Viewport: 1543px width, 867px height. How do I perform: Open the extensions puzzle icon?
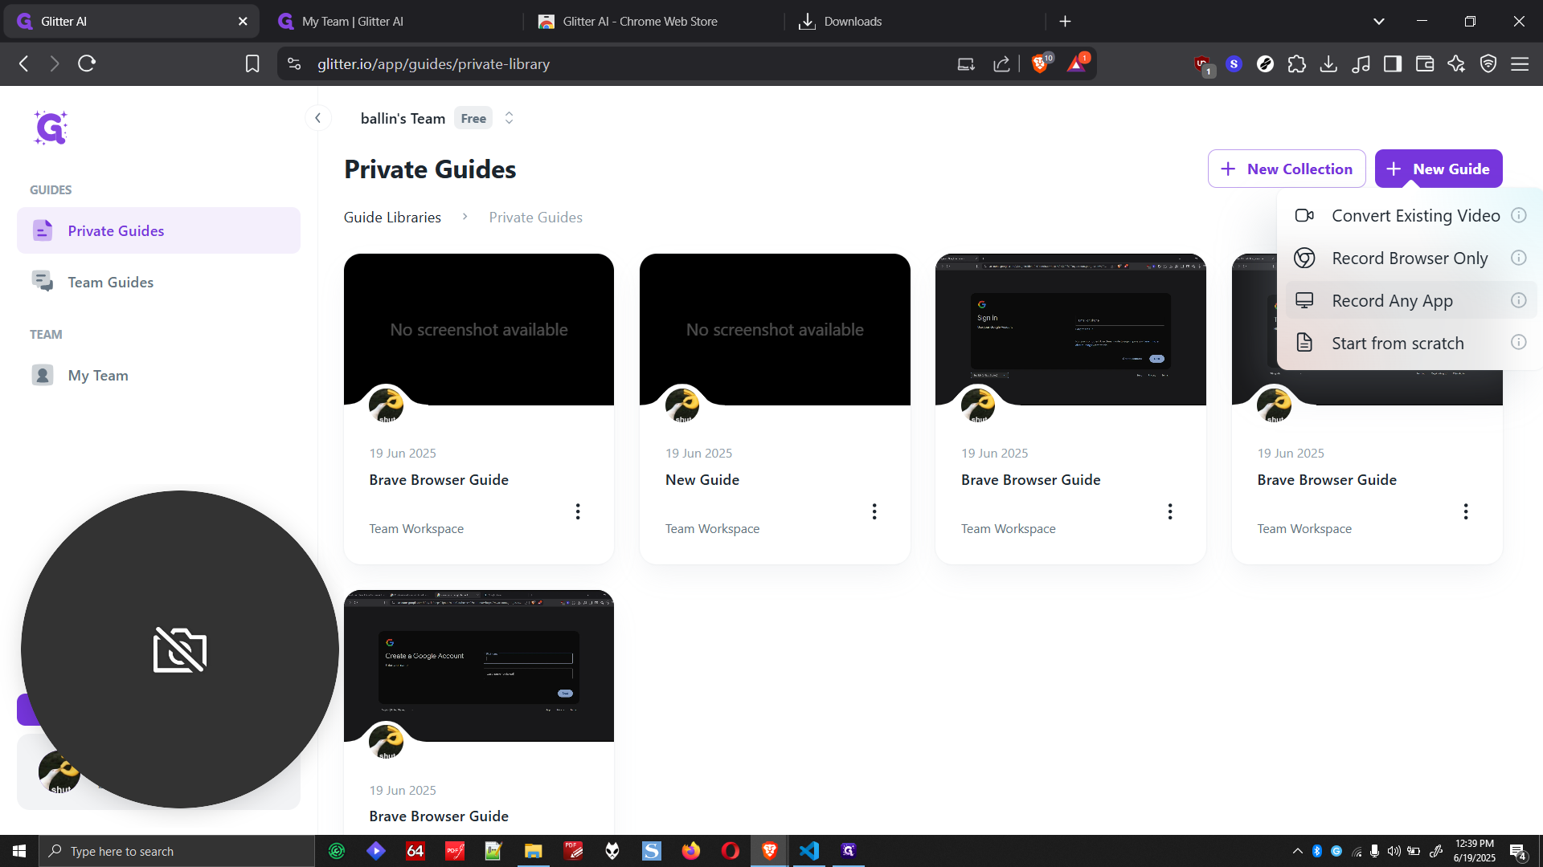1296,63
